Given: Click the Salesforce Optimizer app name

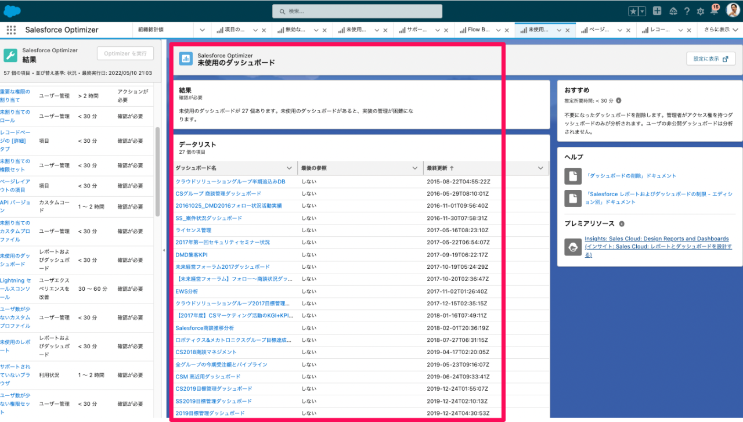Looking at the screenshot, I should coord(62,30).
